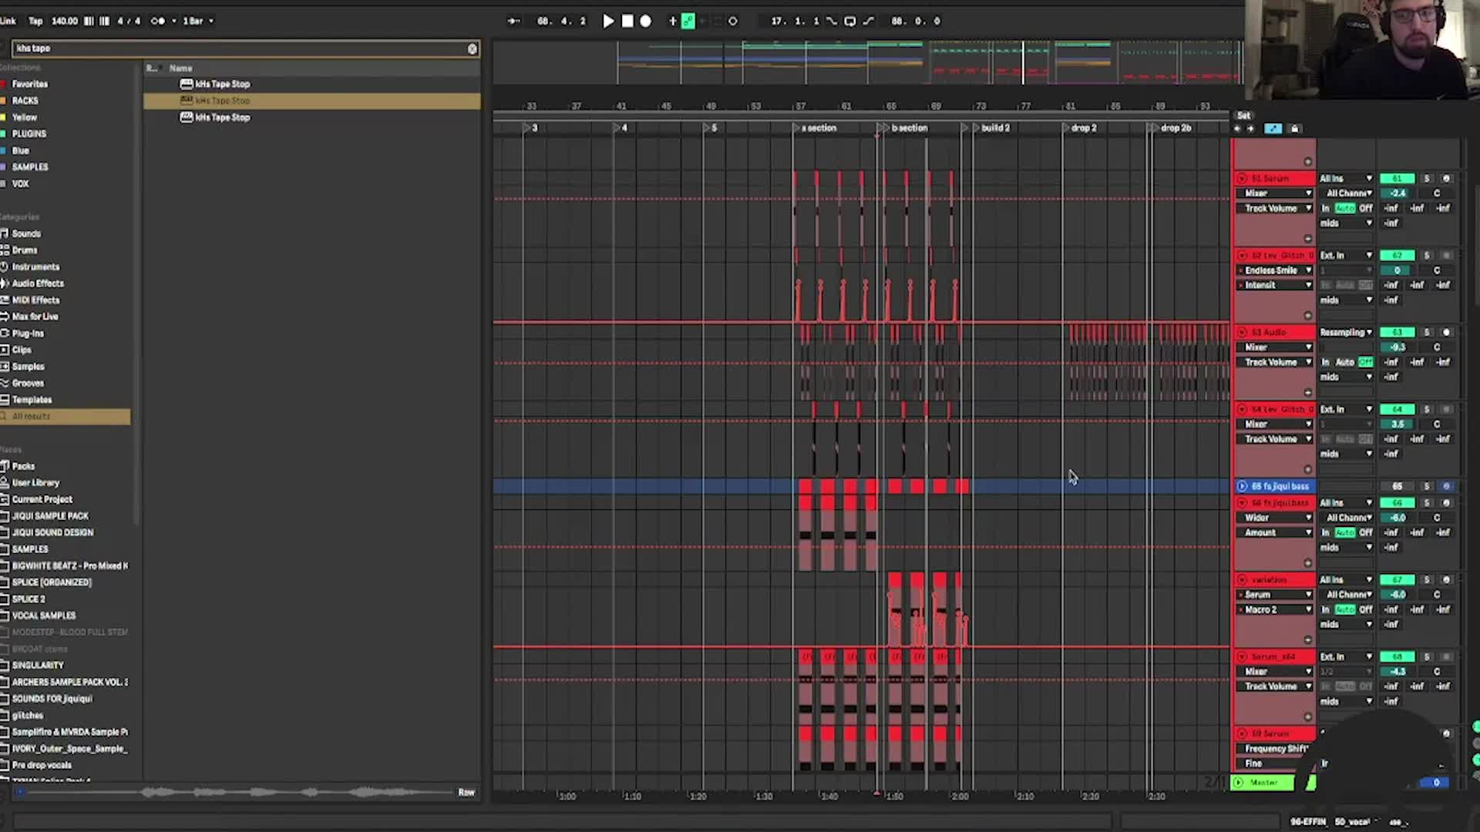Open 63 Audio Resampling input dropdown
Screen dimensions: 1480x832
tap(1346, 332)
